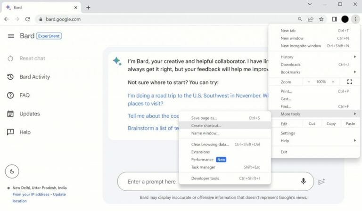Image resolution: width=362 pixels, height=211 pixels.
Task: Open Extensions from More tools submenu
Action: pyautogui.click(x=225, y=152)
